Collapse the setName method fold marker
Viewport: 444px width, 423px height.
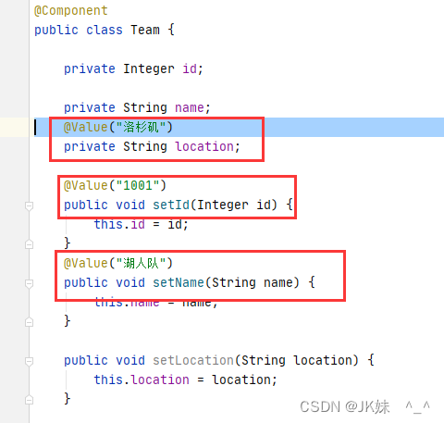pos(29,283)
